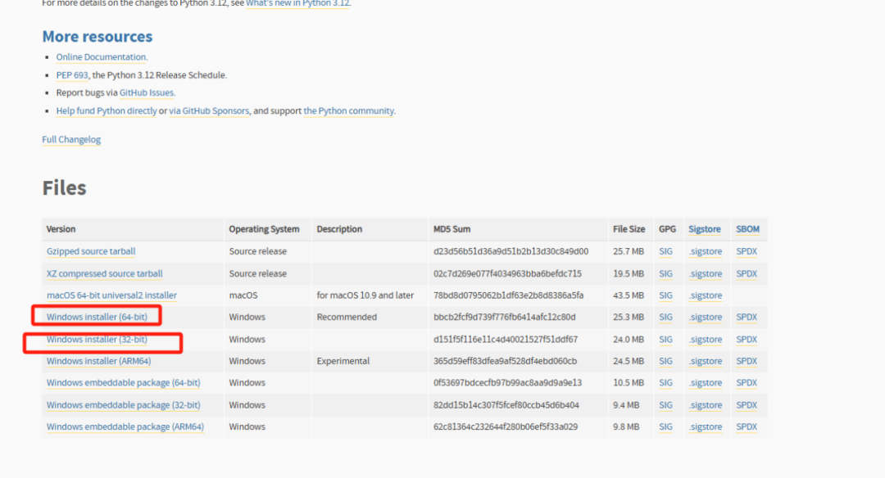Screen dimensions: 885x478
Task: Click 'for macOS 10.9 and later' text
Action: point(365,295)
